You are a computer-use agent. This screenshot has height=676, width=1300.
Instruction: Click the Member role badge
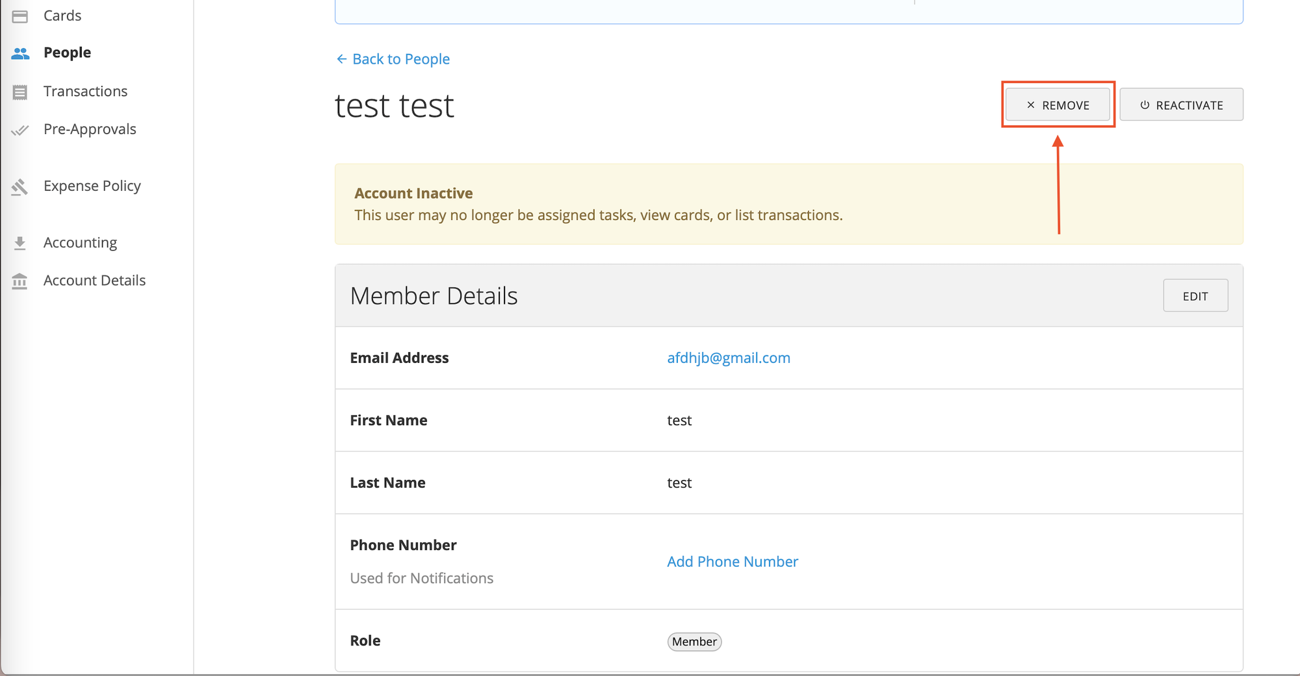click(x=694, y=642)
